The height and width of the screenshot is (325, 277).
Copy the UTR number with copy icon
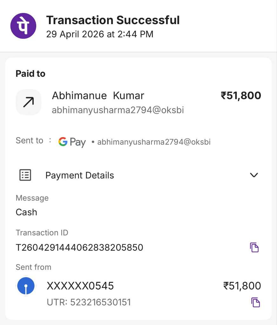[255, 302]
